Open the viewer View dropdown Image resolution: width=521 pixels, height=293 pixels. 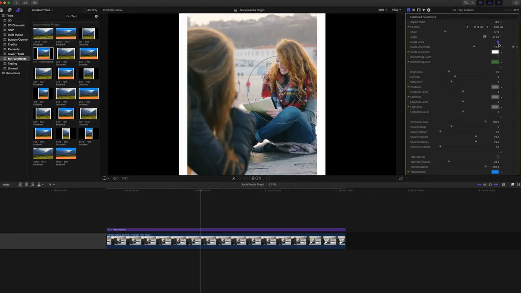(x=396, y=10)
